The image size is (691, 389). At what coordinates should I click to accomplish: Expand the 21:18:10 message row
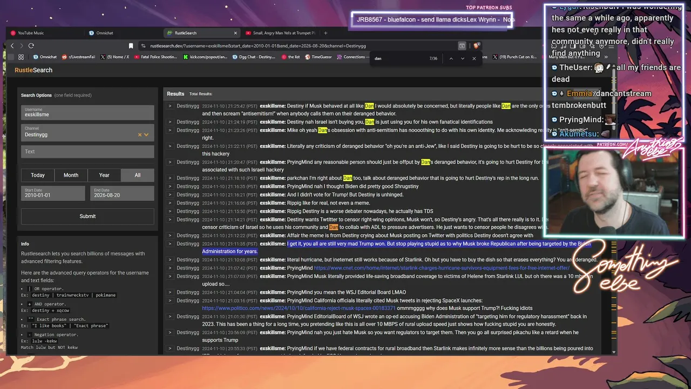point(170,178)
